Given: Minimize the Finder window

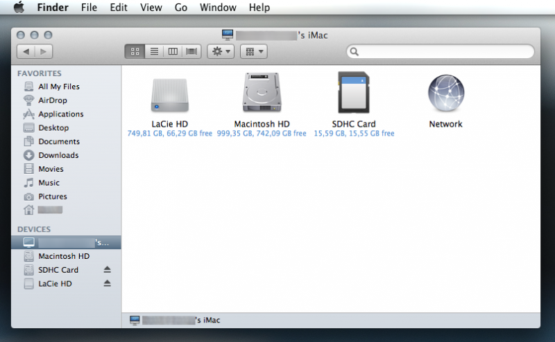Looking at the screenshot, I should point(34,35).
